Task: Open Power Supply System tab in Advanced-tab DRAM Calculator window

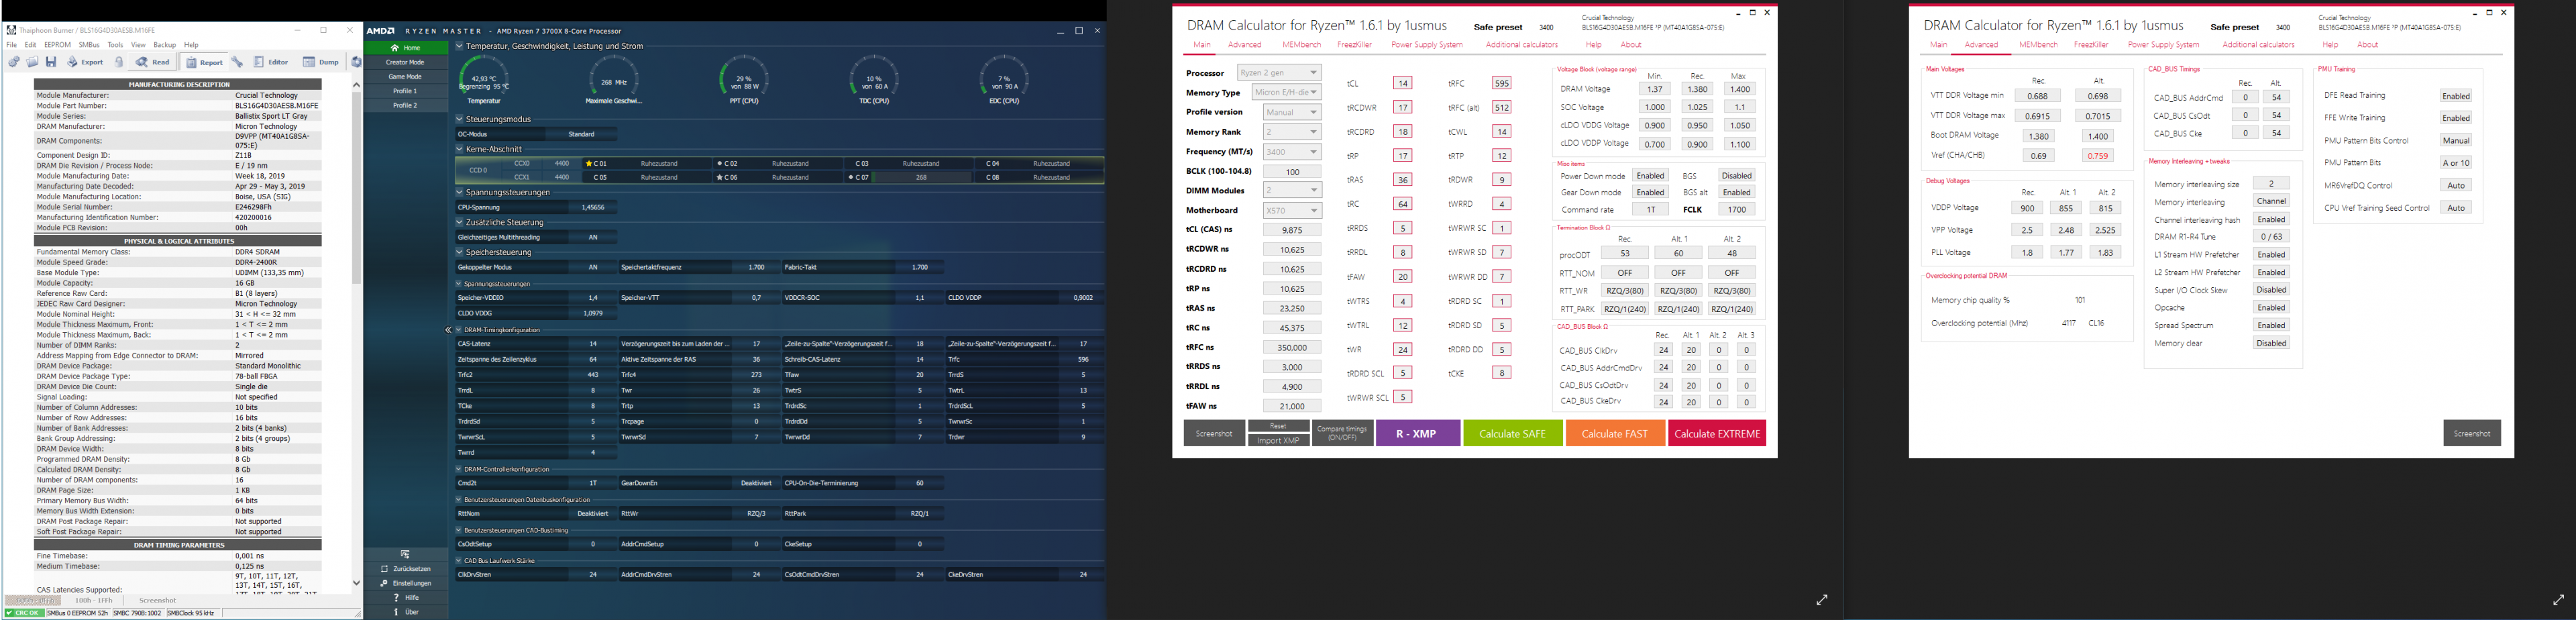Action: 2163,44
